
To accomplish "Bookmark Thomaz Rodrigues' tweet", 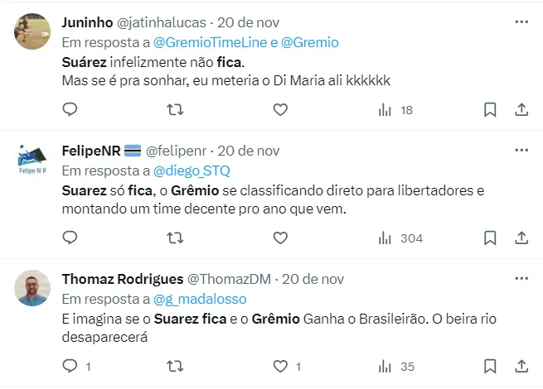I will (490, 366).
